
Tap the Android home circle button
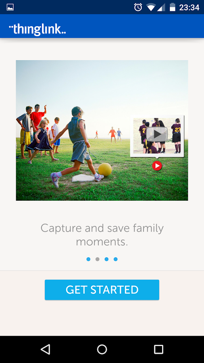(x=102, y=349)
